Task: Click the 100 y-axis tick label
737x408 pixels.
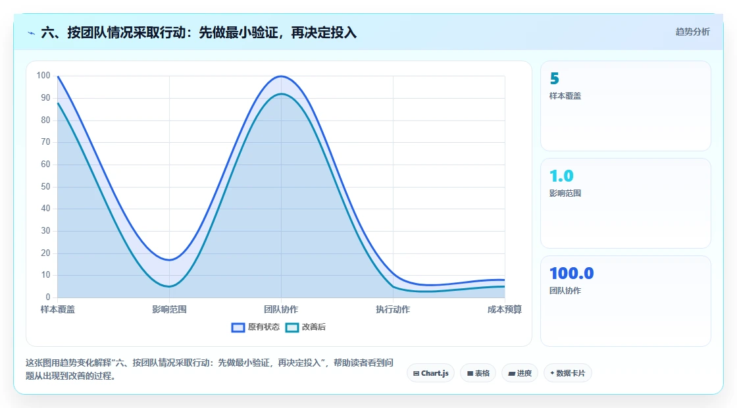Action: tap(43, 75)
